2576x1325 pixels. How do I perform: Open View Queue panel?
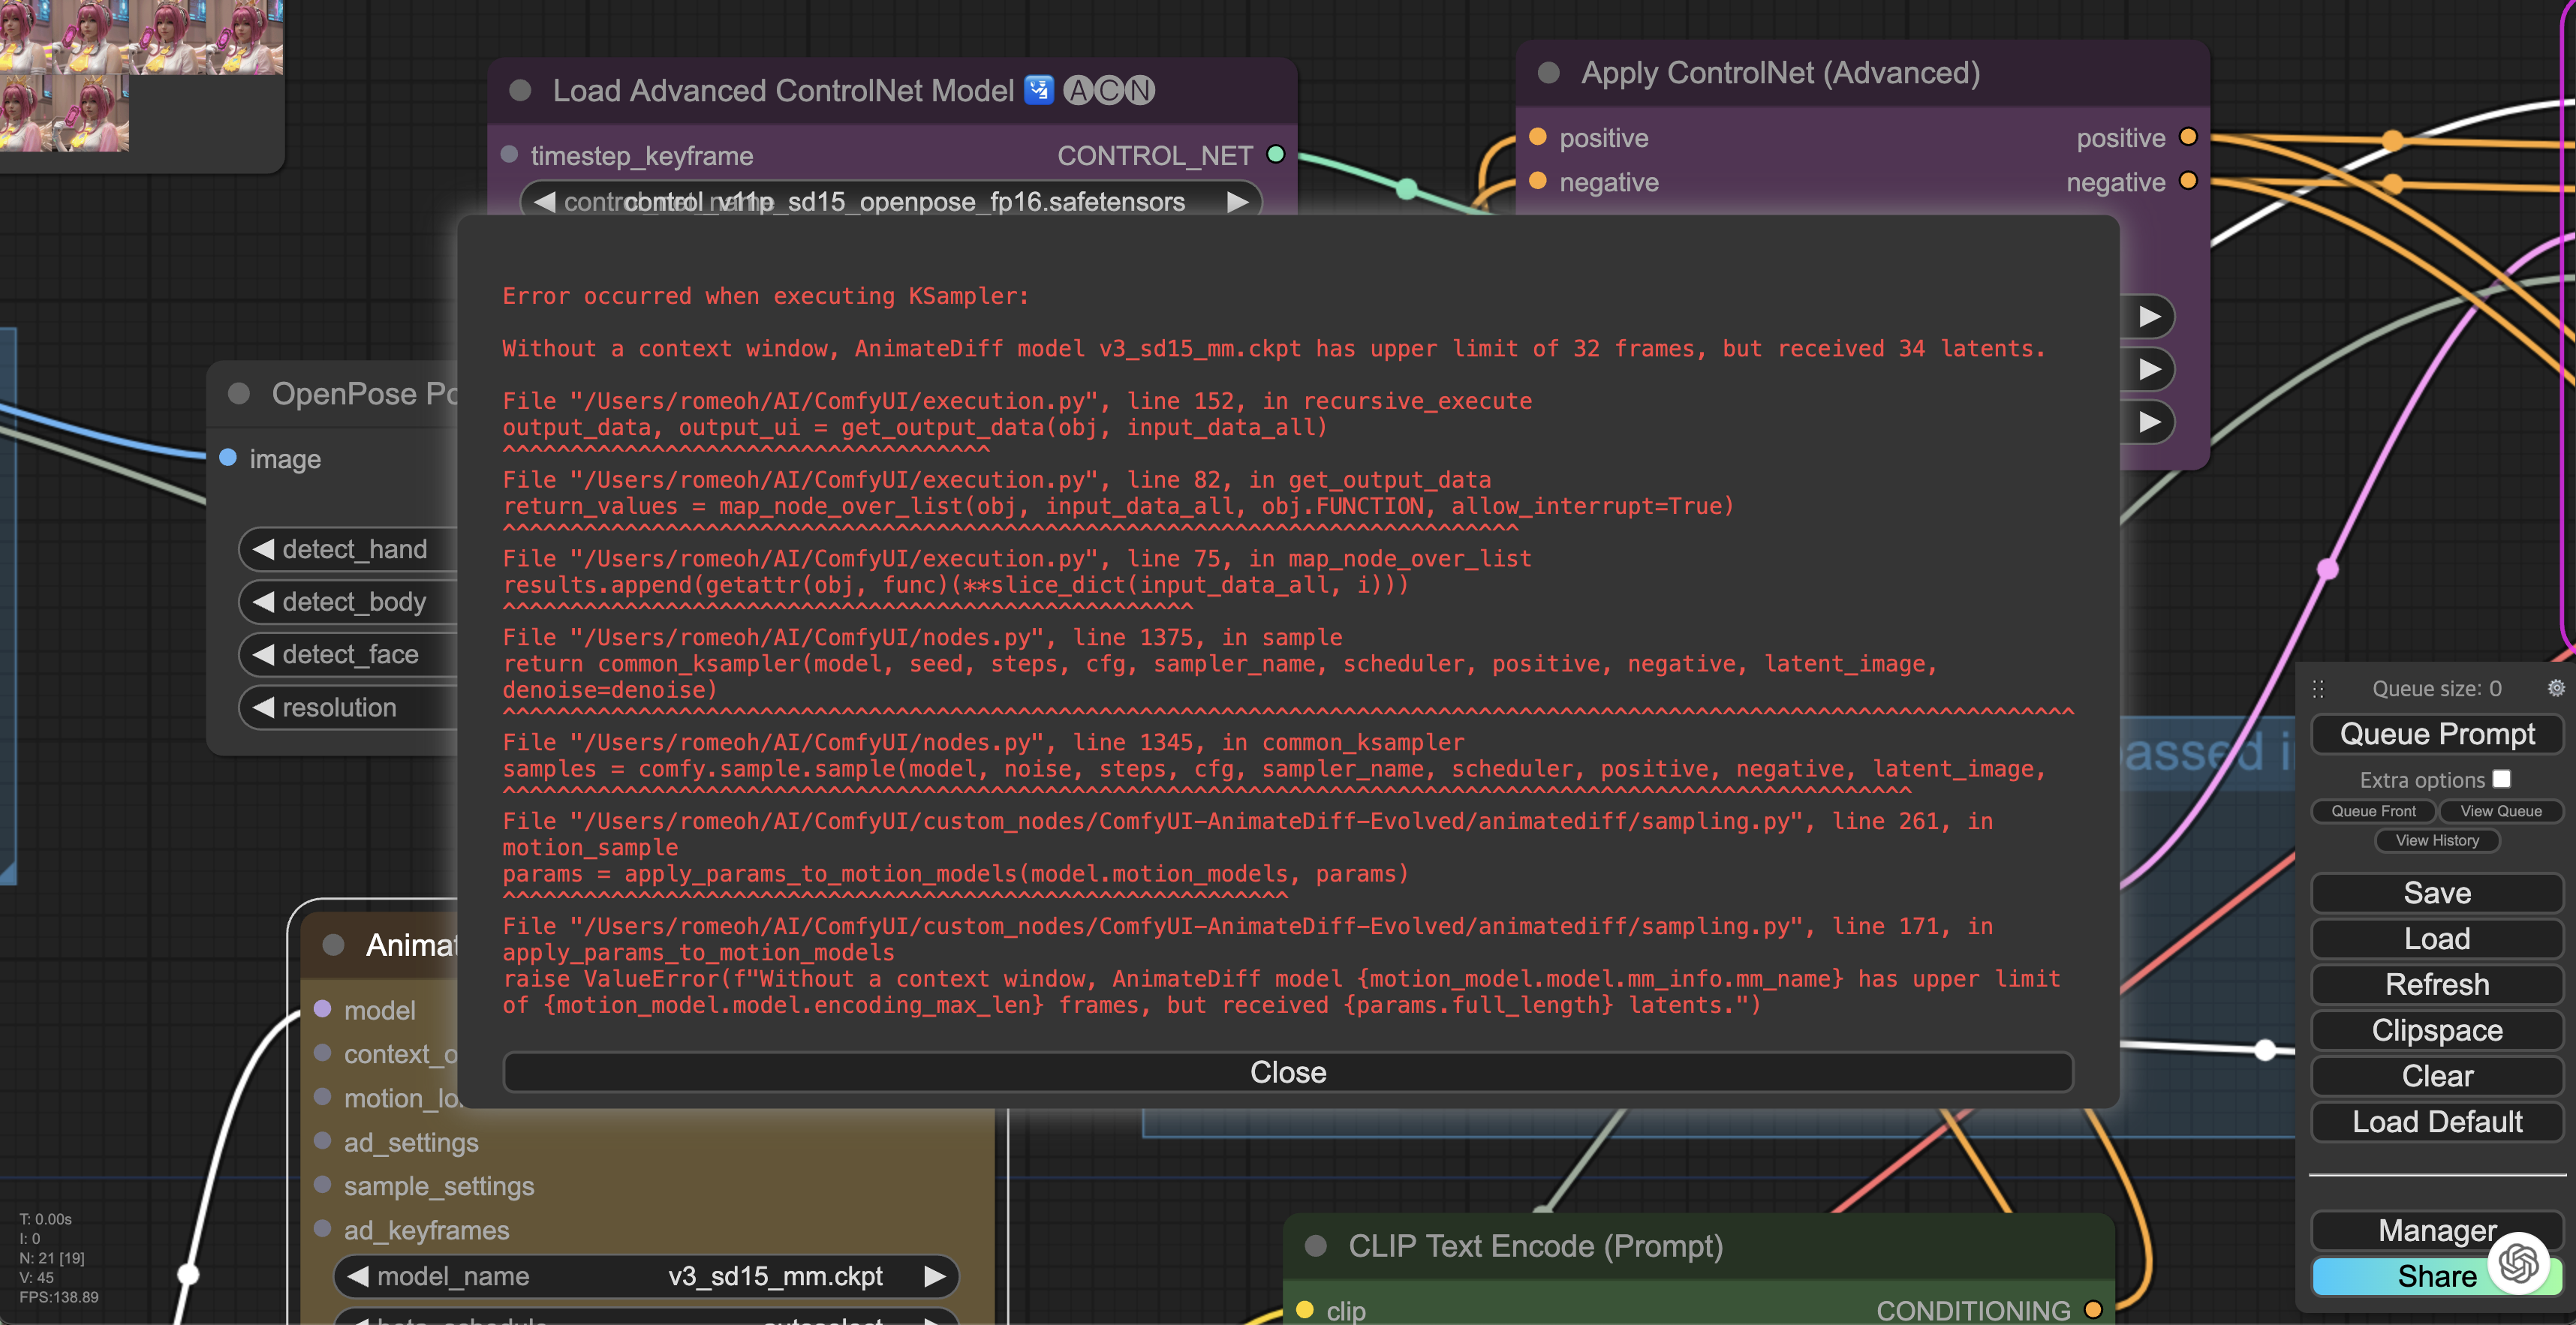2500,811
